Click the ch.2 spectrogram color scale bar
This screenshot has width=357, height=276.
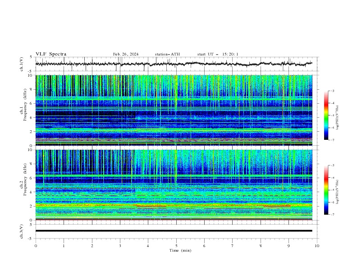326,190
